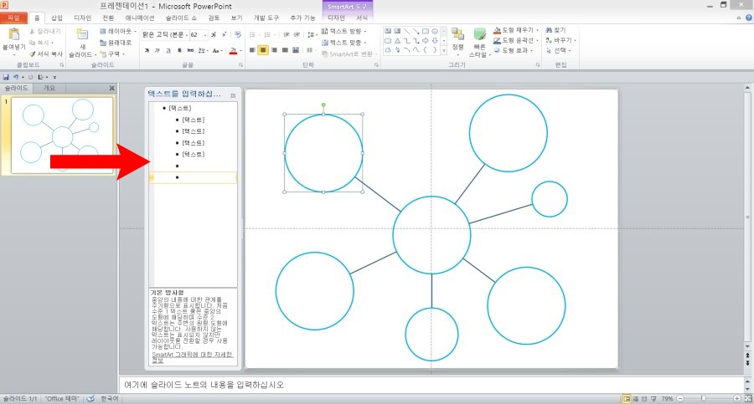Toggle center text alignment button

[x=263, y=51]
